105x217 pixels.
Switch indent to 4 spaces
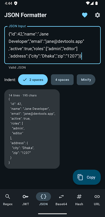(x=62, y=80)
